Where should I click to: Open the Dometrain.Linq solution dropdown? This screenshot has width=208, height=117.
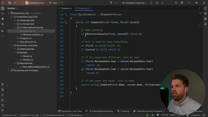point(36,3)
